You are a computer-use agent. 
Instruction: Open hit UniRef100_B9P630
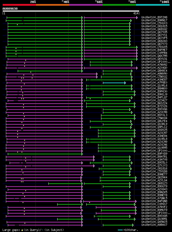click(x=154, y=91)
